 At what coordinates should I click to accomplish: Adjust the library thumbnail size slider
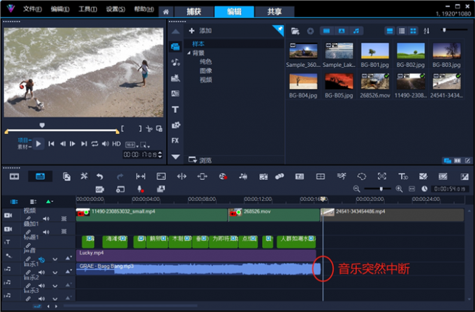point(444,29)
